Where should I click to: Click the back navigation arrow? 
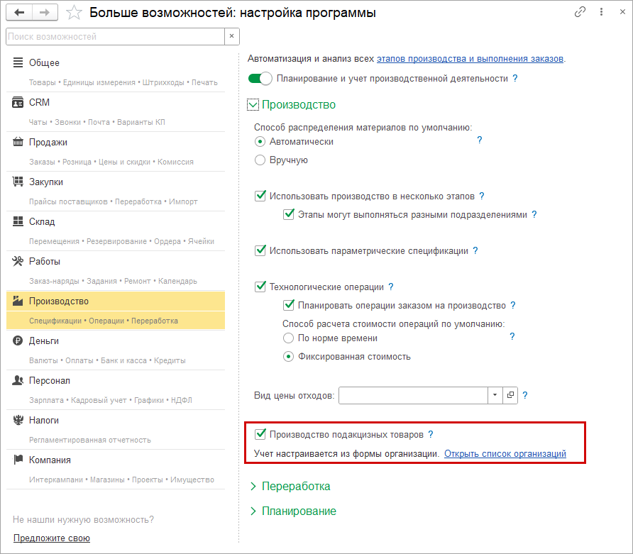[19, 12]
